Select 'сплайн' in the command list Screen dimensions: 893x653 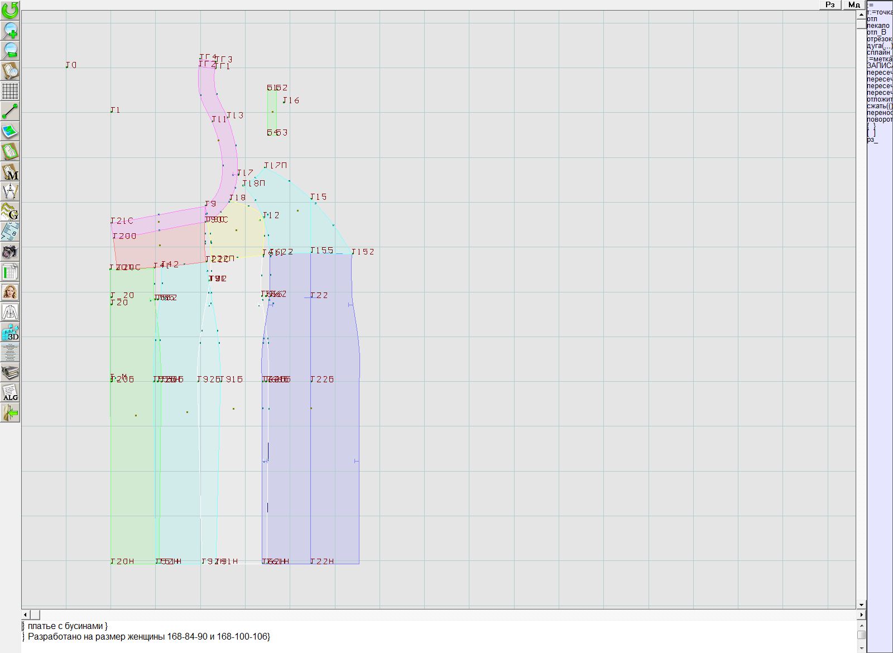(x=879, y=52)
